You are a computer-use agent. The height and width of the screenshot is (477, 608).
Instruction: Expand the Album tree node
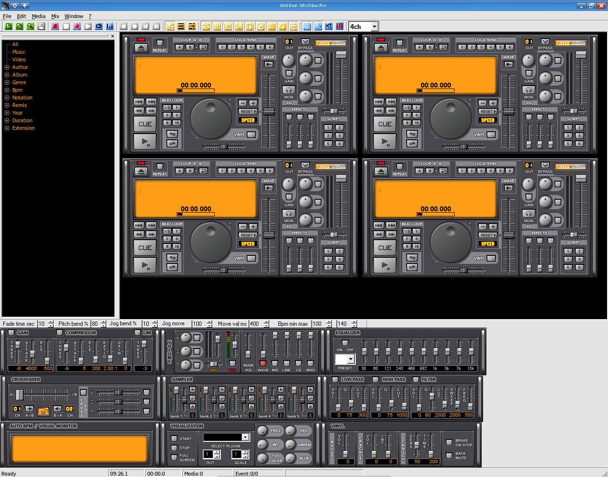(x=7, y=75)
